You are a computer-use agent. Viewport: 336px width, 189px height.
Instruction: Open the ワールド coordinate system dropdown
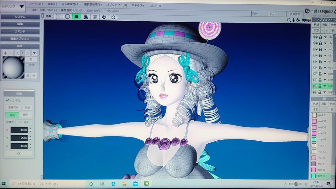coord(24,122)
